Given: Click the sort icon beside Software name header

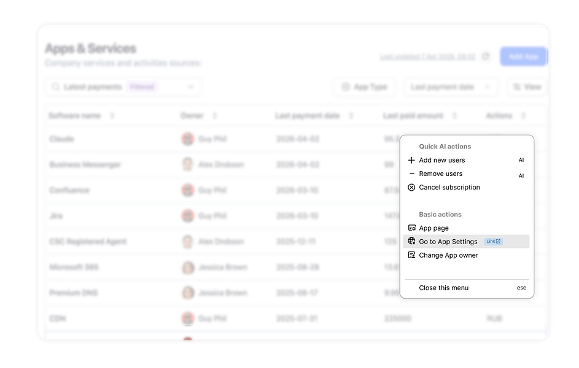Looking at the screenshot, I should (112, 116).
